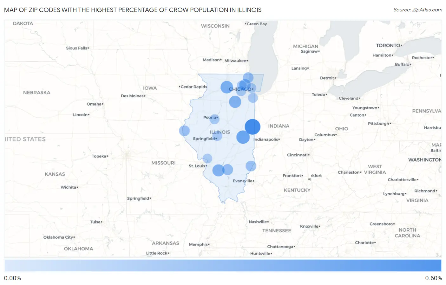Click the Memphis city label
Image resolution: width=446 pixels, height=285 pixels.
click(199, 244)
